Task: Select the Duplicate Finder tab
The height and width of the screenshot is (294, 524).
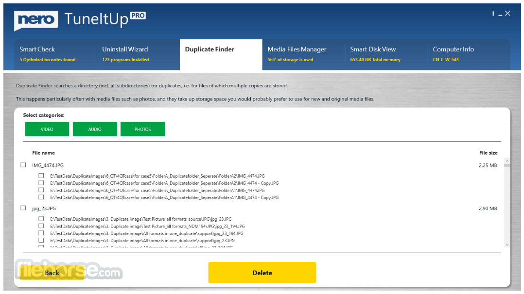Action: (221, 54)
